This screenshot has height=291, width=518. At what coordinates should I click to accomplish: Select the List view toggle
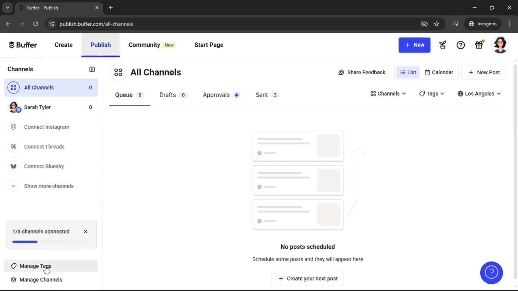tap(408, 72)
